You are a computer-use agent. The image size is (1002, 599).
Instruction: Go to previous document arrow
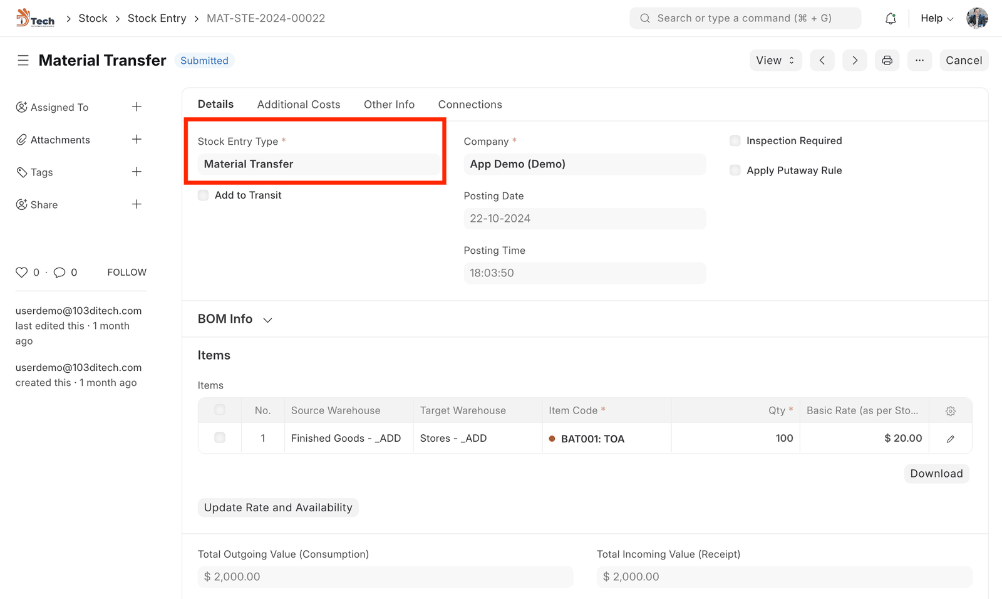click(x=822, y=61)
